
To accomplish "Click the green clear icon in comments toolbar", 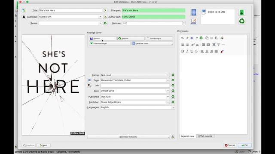I will (201, 38).
